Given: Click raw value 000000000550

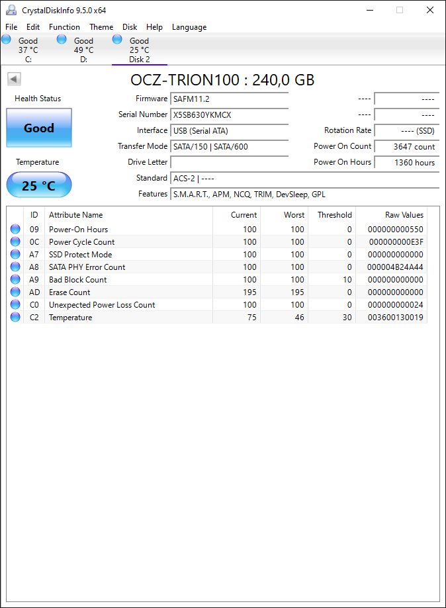Looking at the screenshot, I should pyautogui.click(x=395, y=229).
